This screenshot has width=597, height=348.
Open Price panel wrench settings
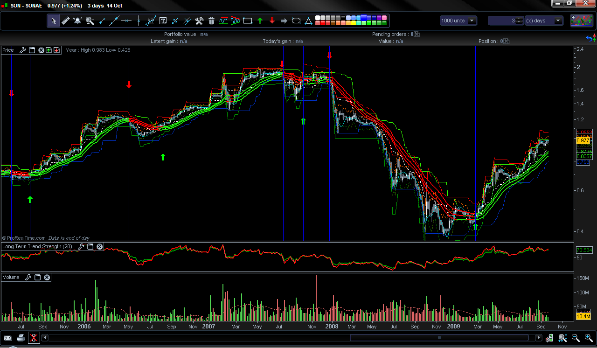(23, 50)
